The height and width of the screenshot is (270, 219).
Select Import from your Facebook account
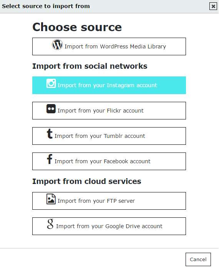(x=109, y=161)
